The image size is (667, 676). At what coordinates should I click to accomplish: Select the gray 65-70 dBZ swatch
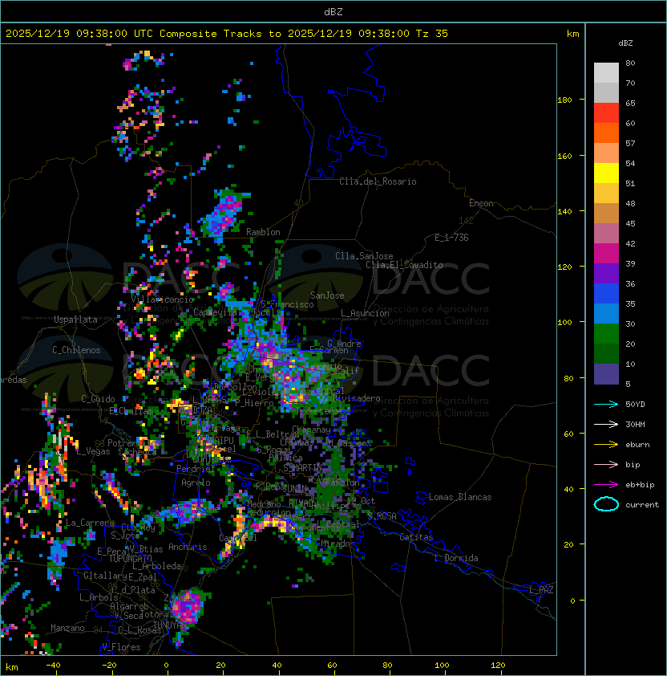tap(606, 92)
